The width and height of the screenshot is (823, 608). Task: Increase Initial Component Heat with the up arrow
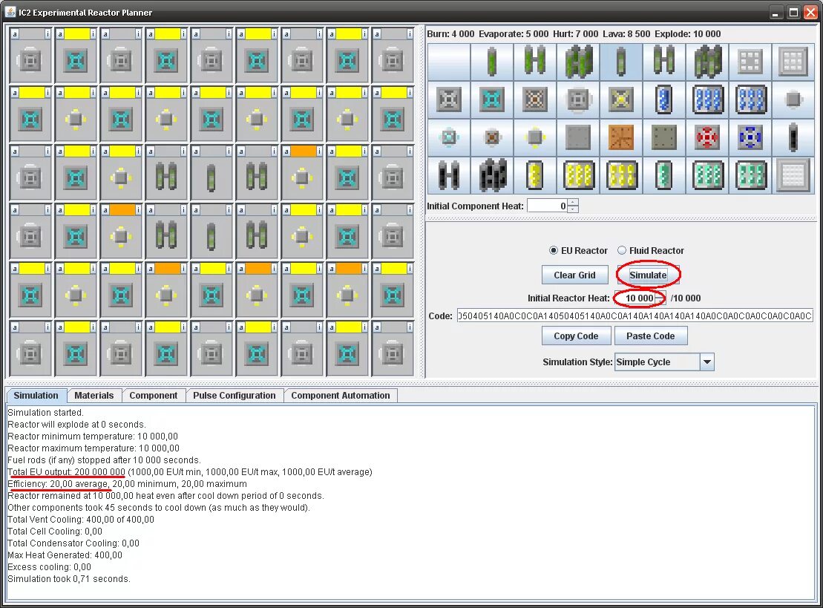[573, 202]
